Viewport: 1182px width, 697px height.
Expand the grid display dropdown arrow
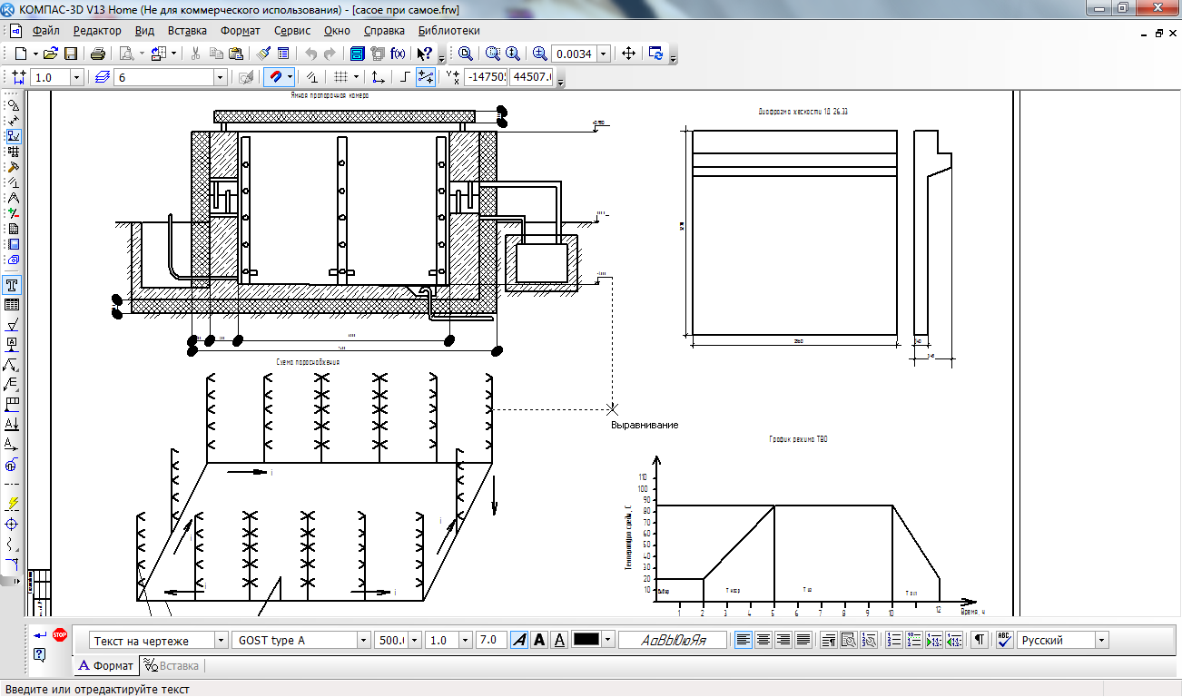(356, 78)
